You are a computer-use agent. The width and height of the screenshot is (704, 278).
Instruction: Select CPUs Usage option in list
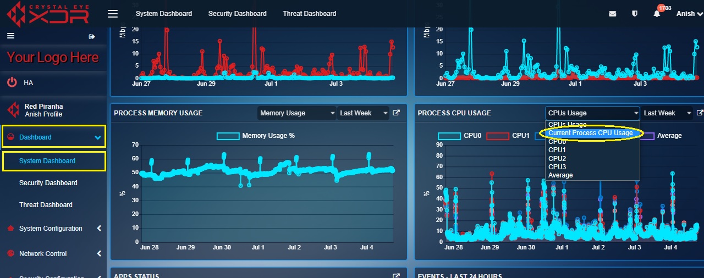[x=592, y=125]
